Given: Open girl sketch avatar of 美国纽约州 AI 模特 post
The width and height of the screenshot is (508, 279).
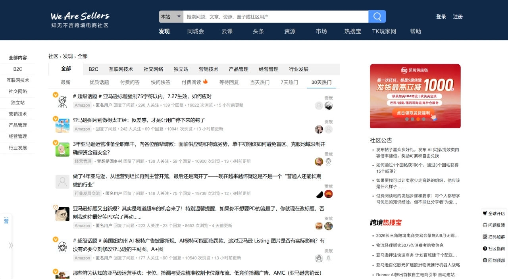Looking at the screenshot, I should coord(62,246).
